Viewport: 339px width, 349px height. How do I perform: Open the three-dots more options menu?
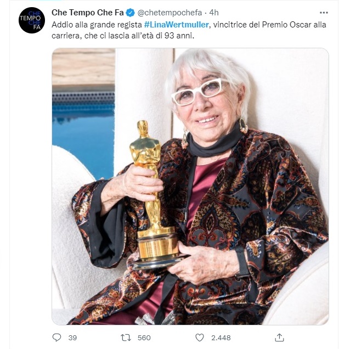point(324,13)
